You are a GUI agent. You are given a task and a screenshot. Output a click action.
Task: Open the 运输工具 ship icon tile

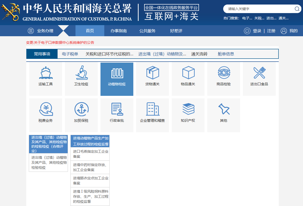tap(46, 79)
